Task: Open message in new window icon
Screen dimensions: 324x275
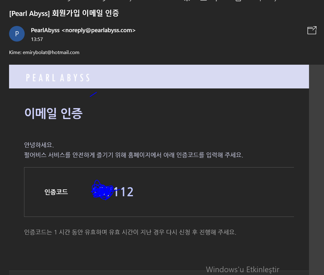Action: pos(312,30)
